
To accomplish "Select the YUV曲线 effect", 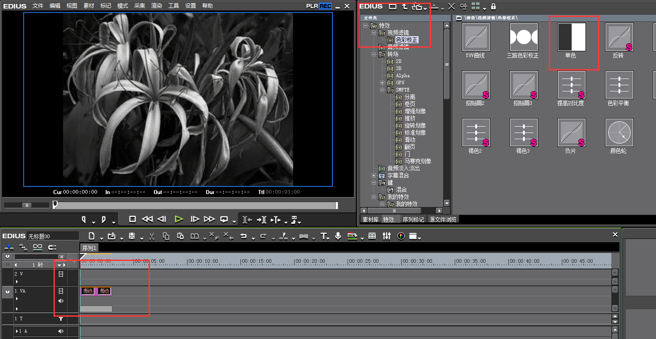I will click(476, 37).
